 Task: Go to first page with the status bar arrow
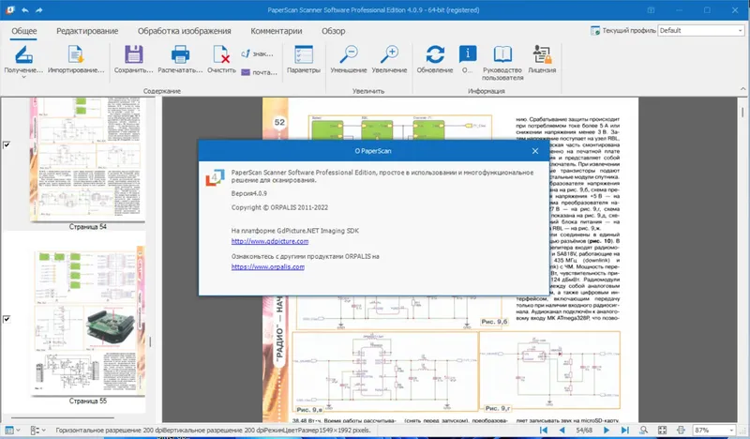[544, 430]
